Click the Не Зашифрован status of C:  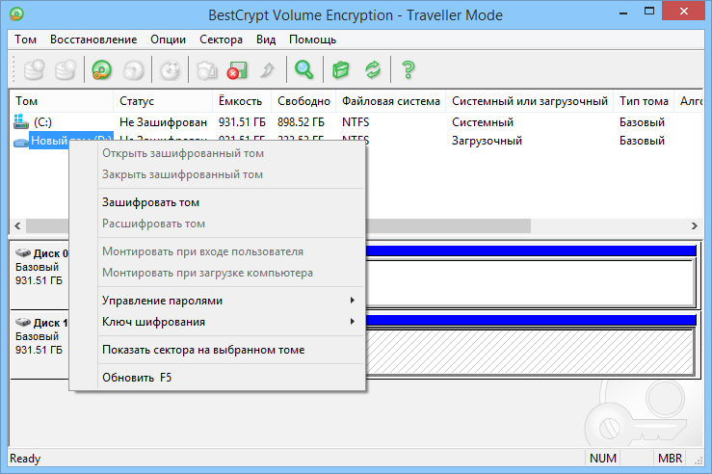163,122
